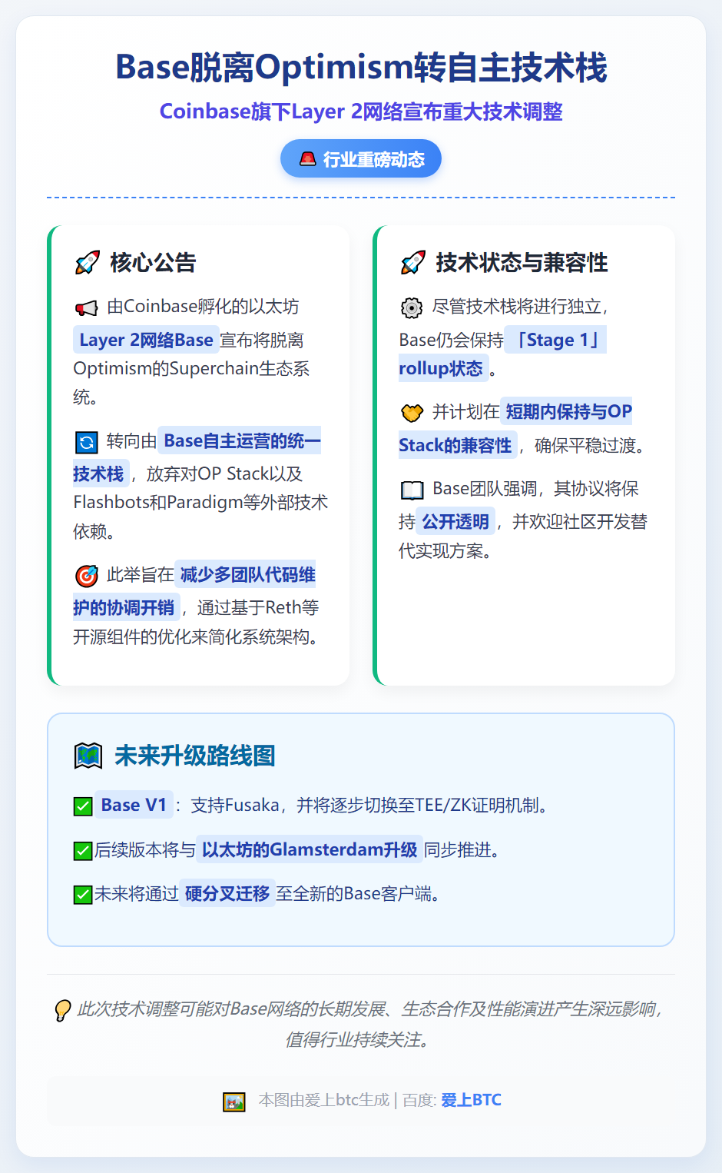The height and width of the screenshot is (1173, 722).
Task: Click the text Optimism的Superchain生态系
Action: (191, 368)
